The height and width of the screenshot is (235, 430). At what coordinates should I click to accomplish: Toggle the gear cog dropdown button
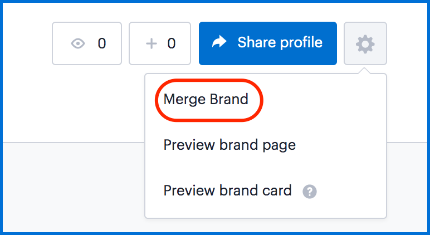pos(365,43)
